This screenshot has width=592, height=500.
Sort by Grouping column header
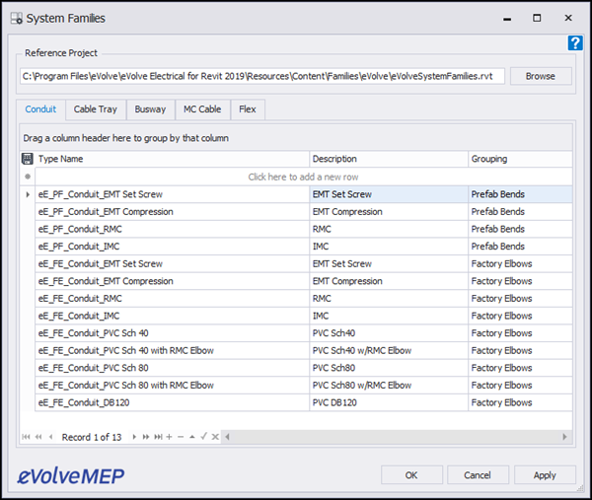click(x=520, y=159)
